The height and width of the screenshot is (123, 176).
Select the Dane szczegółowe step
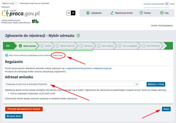(128, 46)
